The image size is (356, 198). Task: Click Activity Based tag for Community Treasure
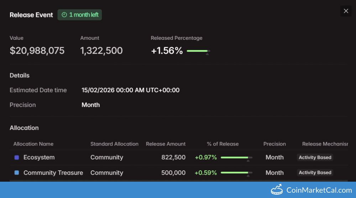point(315,173)
